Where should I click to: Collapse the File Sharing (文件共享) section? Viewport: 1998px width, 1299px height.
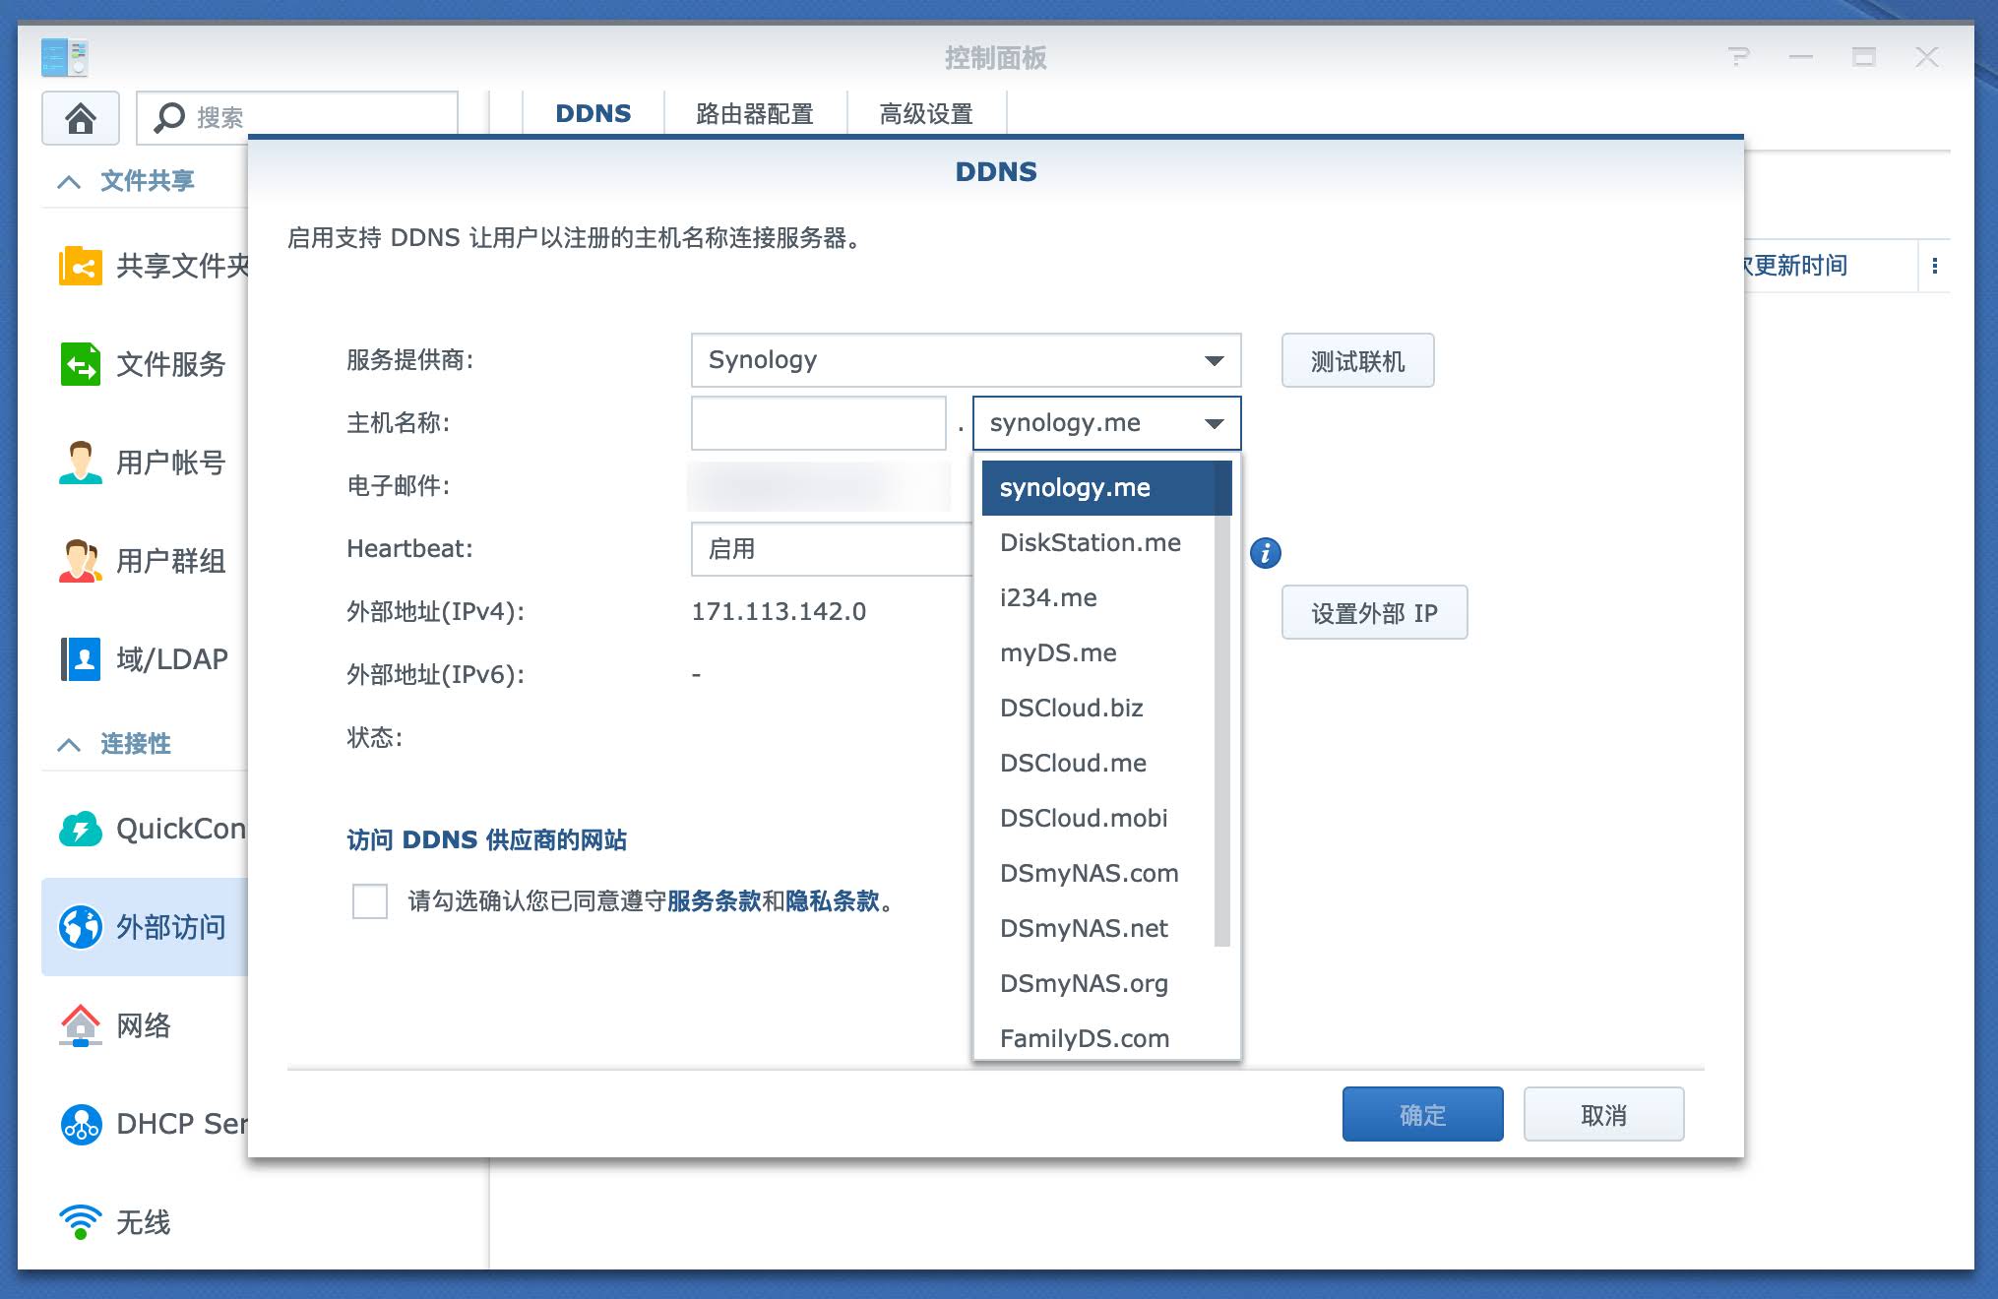69,181
